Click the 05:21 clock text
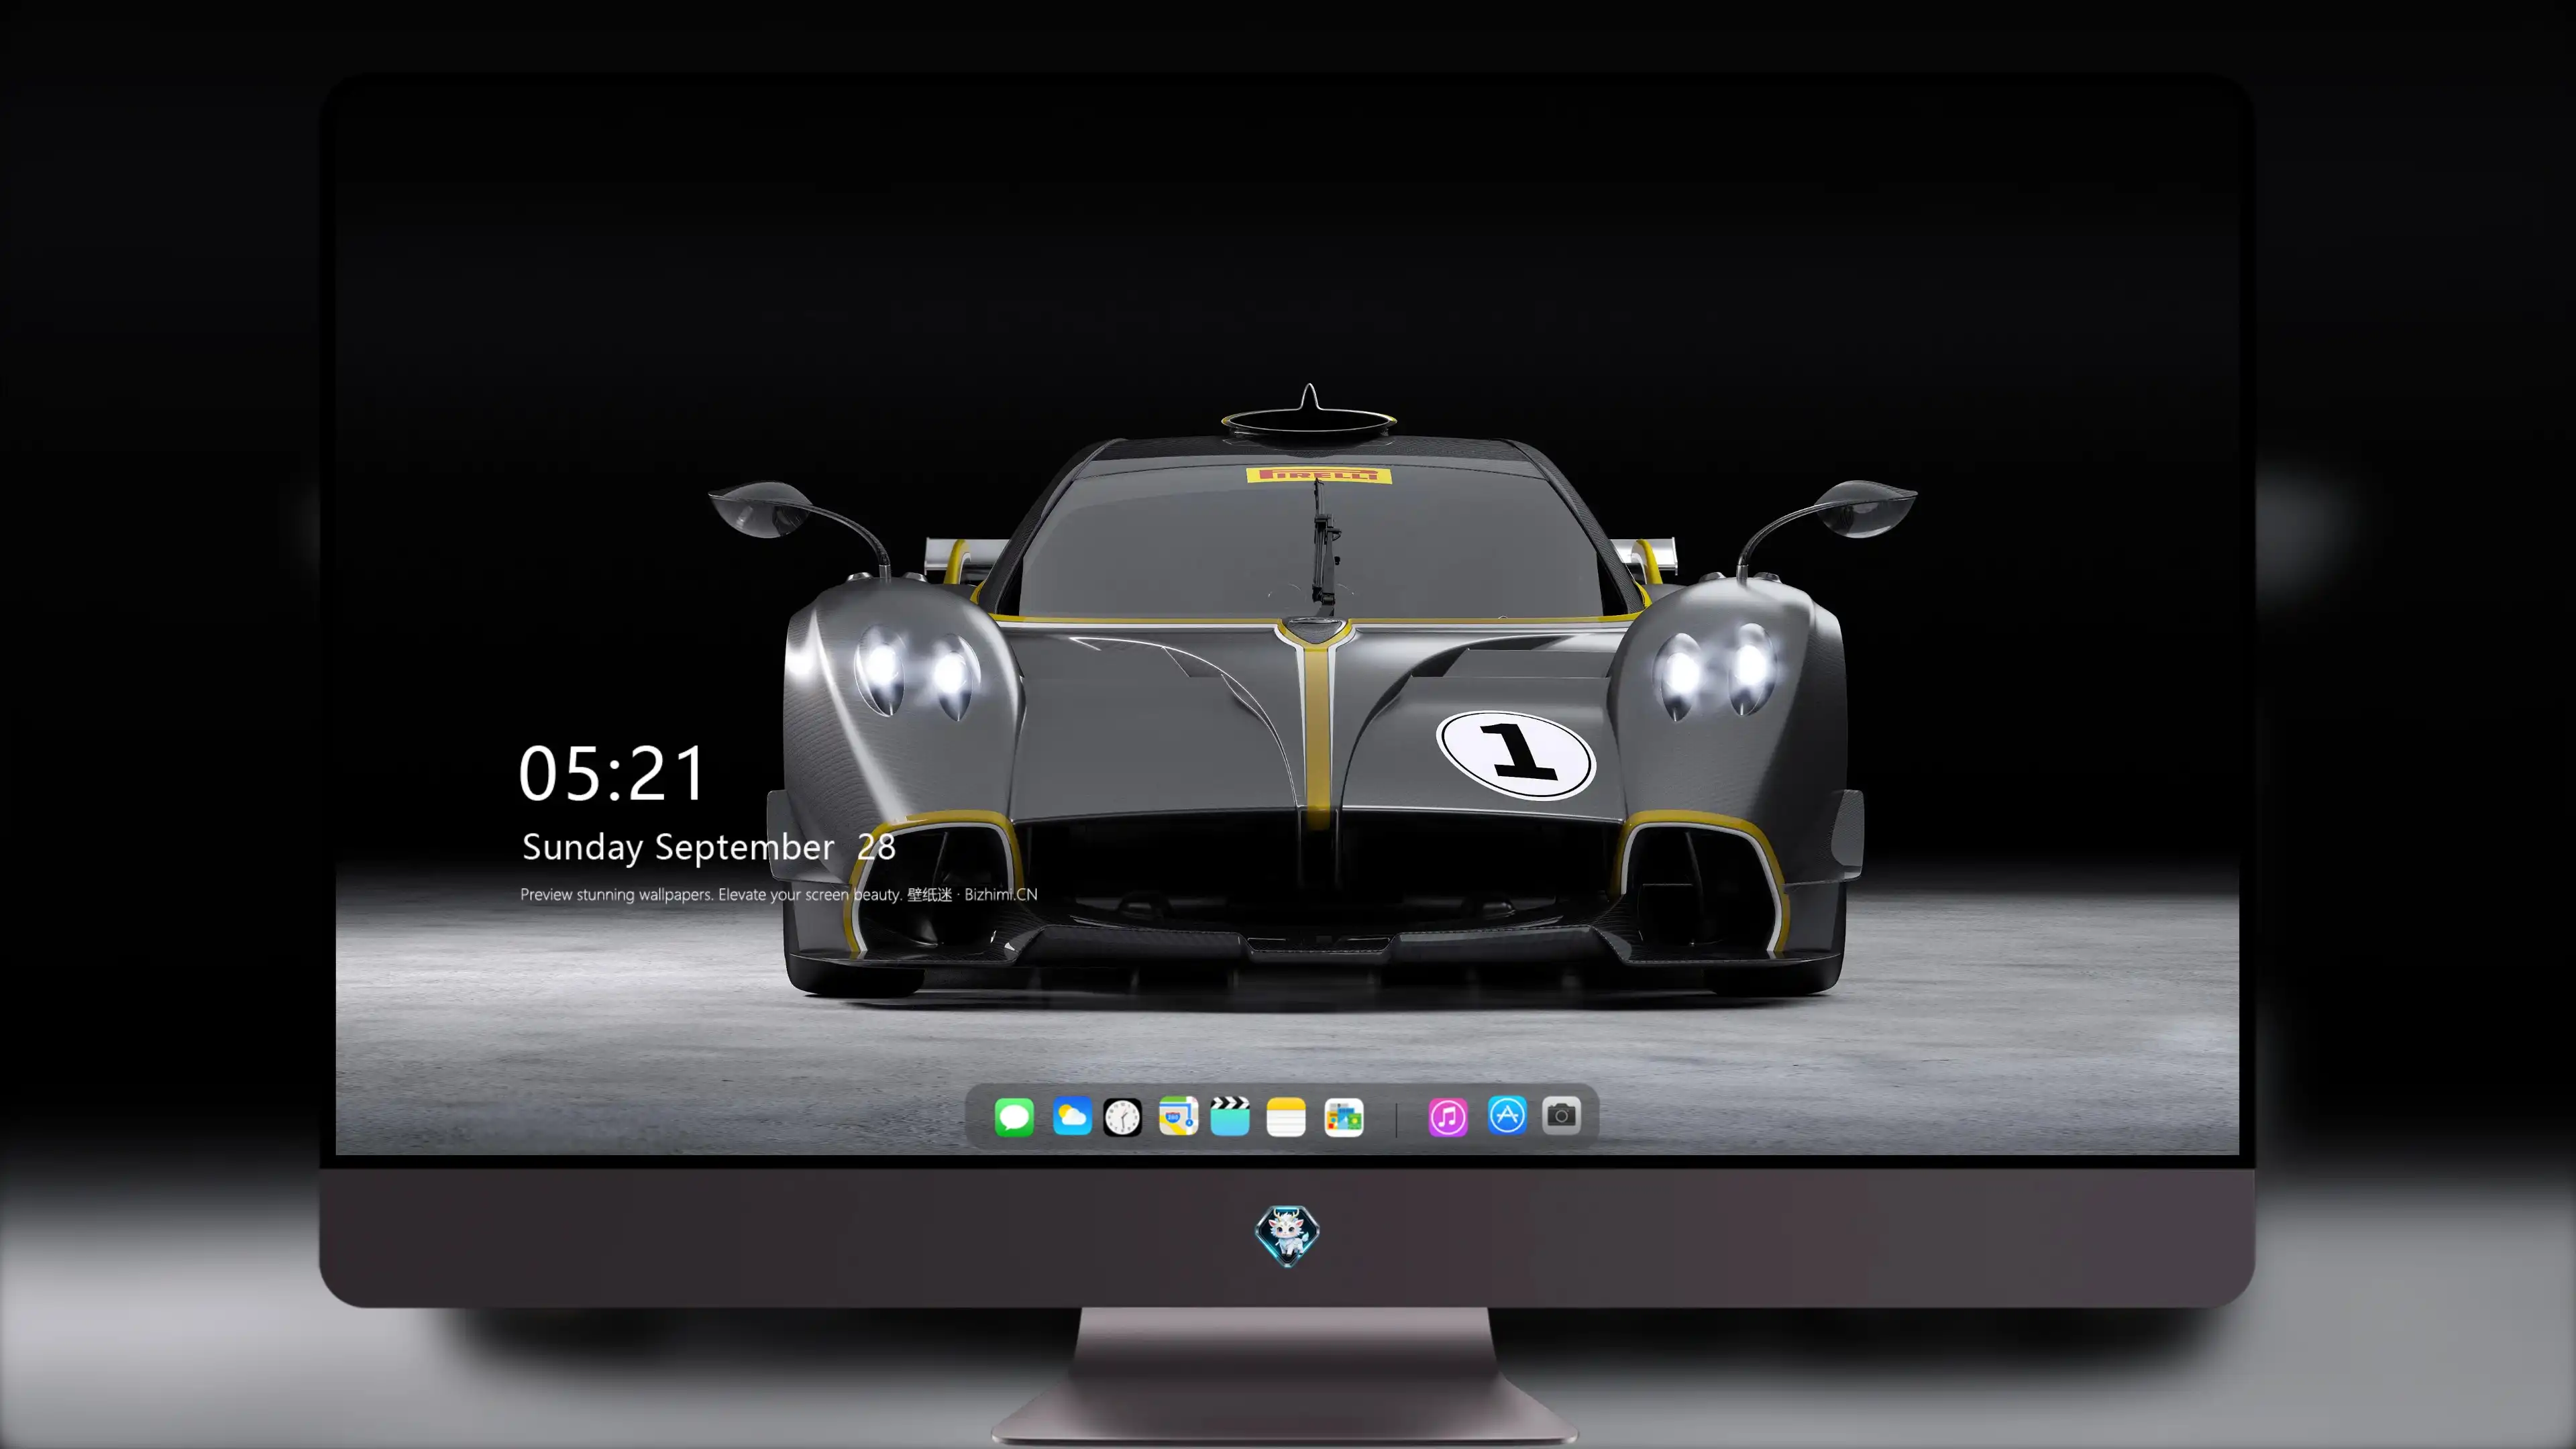 pyautogui.click(x=612, y=774)
